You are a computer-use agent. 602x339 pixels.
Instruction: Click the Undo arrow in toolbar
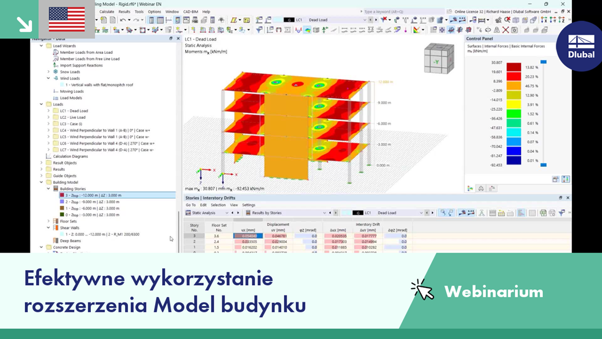123,20
